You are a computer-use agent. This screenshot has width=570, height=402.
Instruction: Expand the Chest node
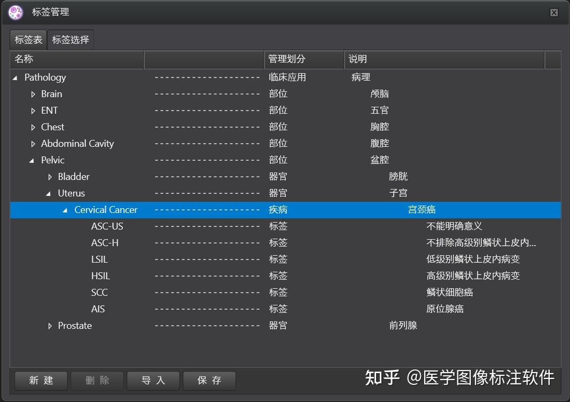pyautogui.click(x=33, y=127)
